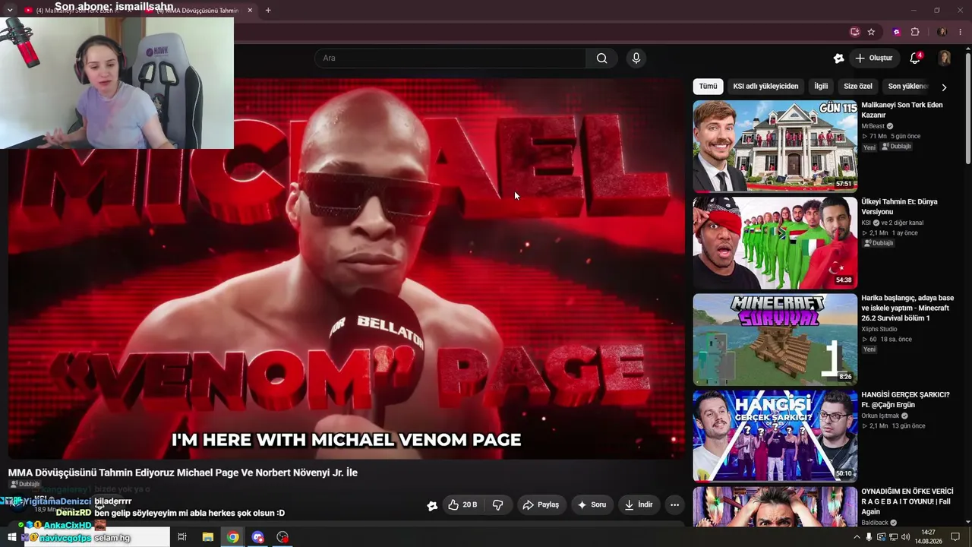
Task: Open Task View on taskbar
Action: (x=182, y=537)
